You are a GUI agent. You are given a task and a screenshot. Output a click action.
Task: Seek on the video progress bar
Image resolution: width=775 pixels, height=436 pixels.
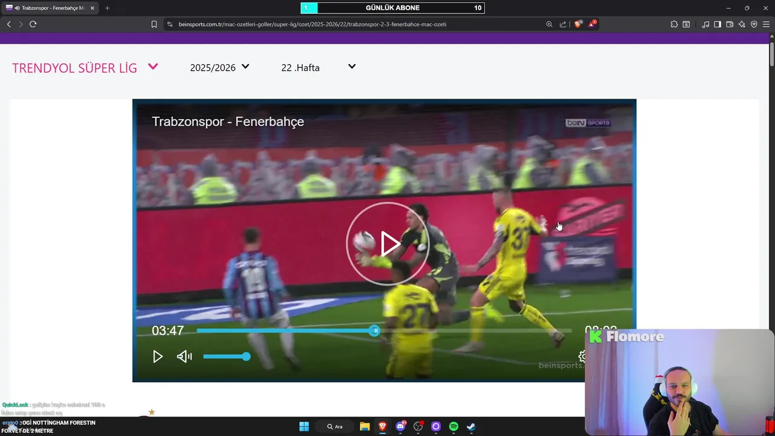[x=384, y=331]
